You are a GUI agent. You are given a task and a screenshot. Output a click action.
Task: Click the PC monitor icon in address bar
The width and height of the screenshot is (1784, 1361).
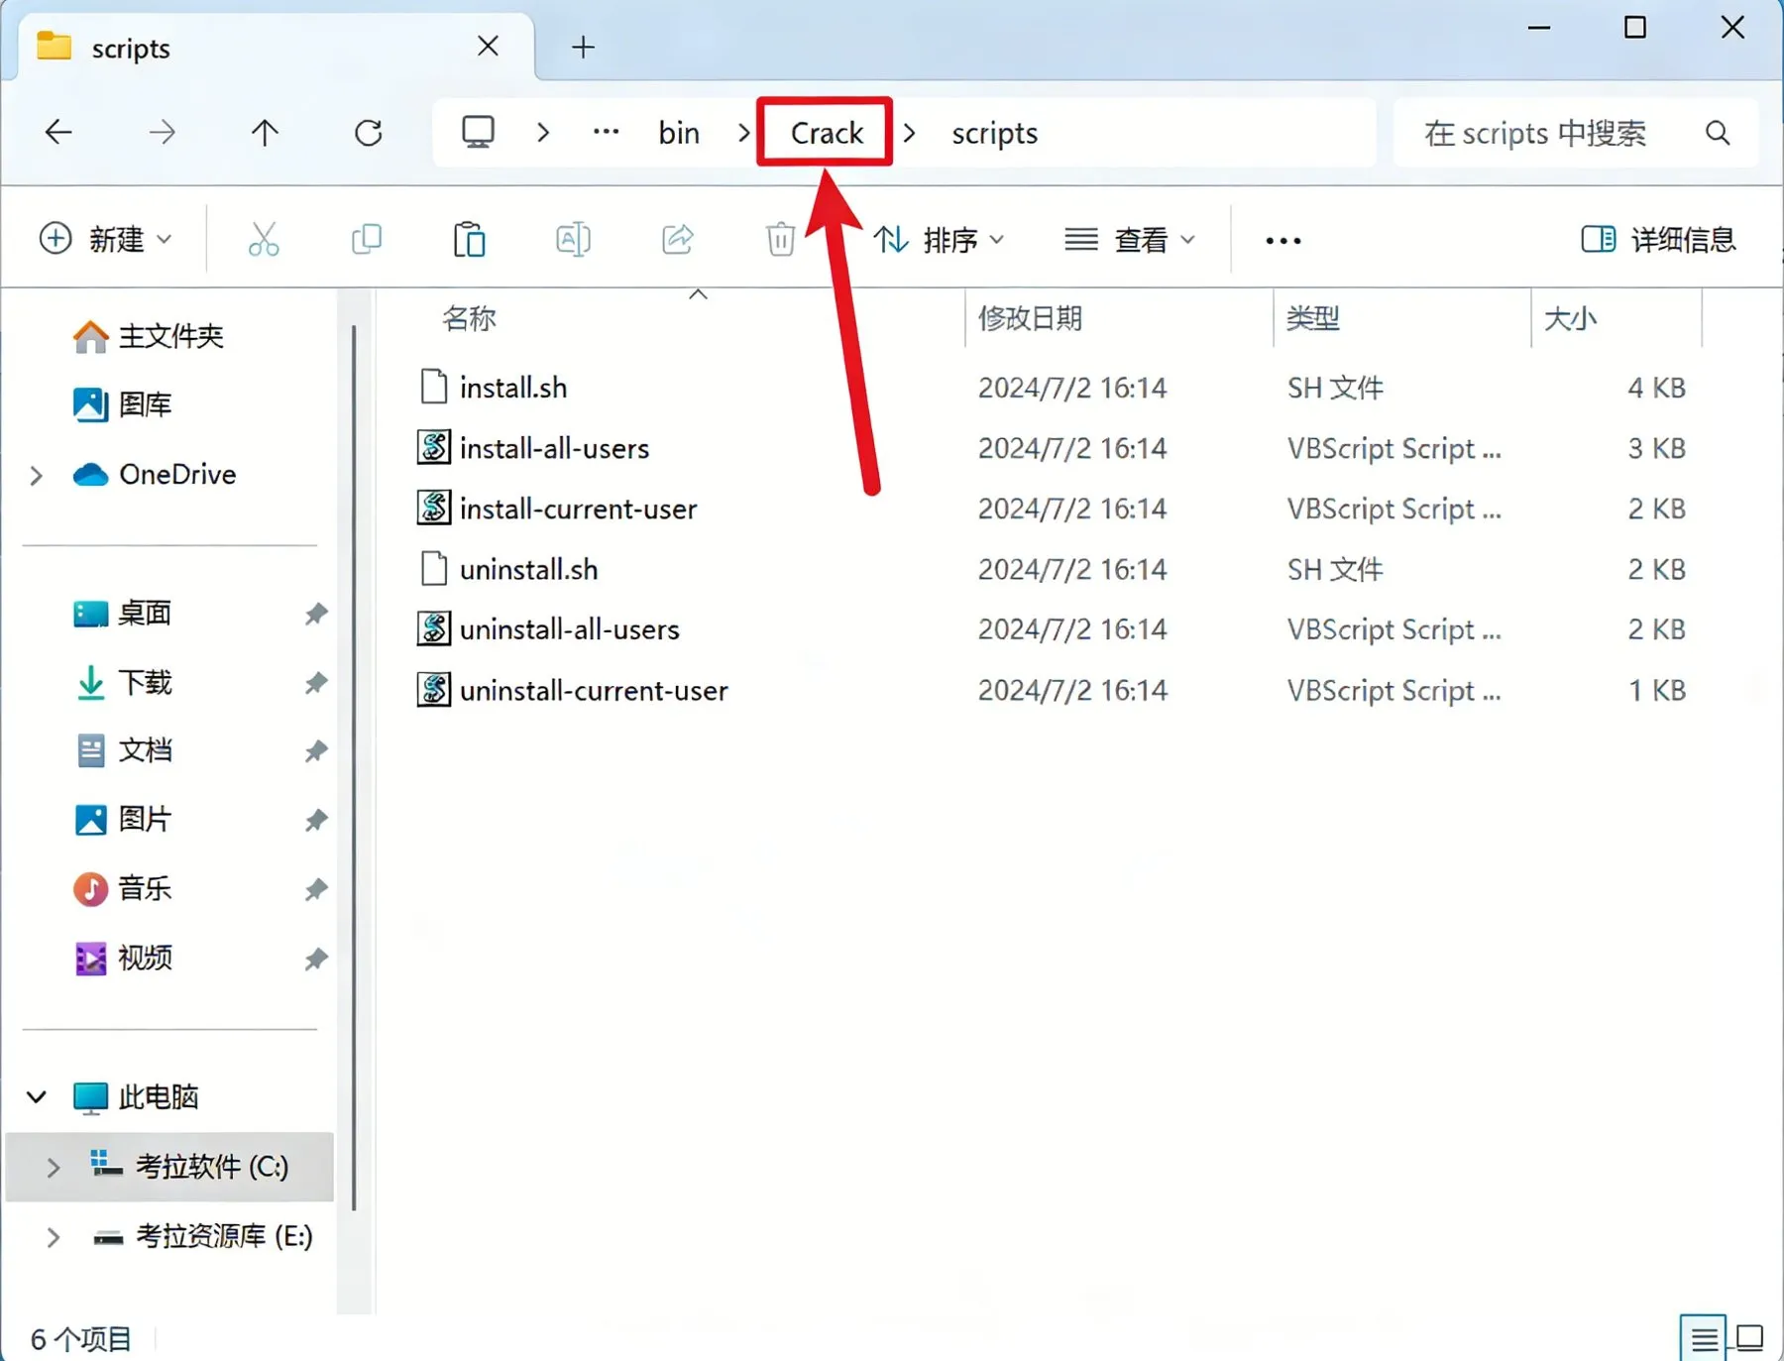click(479, 132)
